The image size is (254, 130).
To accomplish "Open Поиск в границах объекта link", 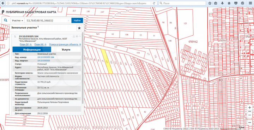I will 65,44.
